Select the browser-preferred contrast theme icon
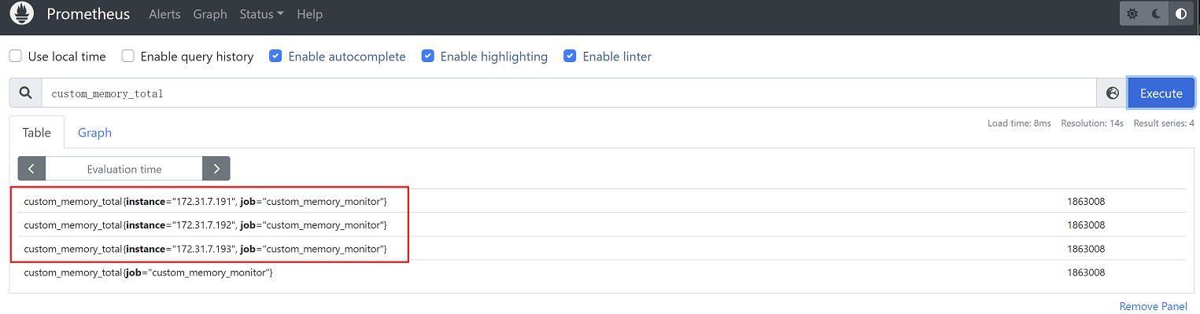 coord(1180,14)
